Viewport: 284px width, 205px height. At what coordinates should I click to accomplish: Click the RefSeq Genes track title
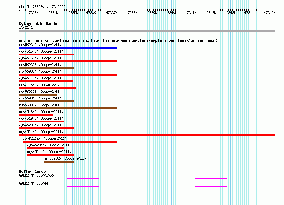click(32, 172)
